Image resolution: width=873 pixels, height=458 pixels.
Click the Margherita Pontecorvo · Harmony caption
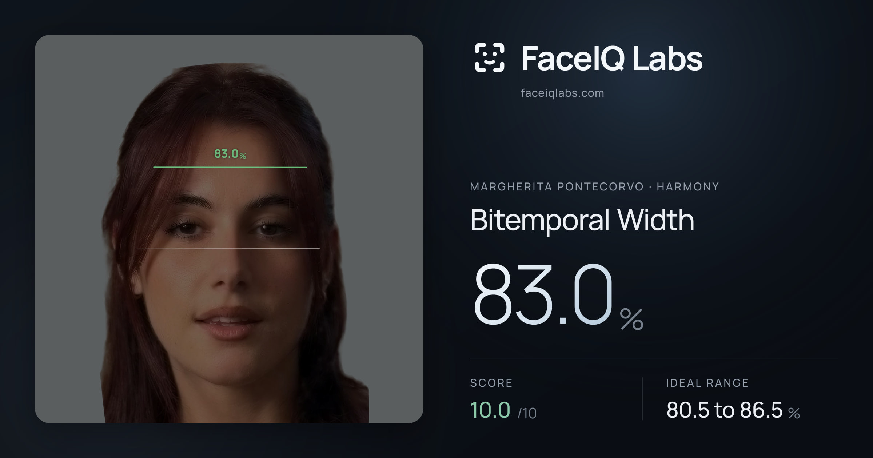coord(594,187)
